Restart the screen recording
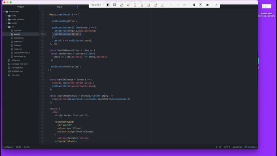The image size is (277, 156). pyautogui.click(x=201, y=5)
